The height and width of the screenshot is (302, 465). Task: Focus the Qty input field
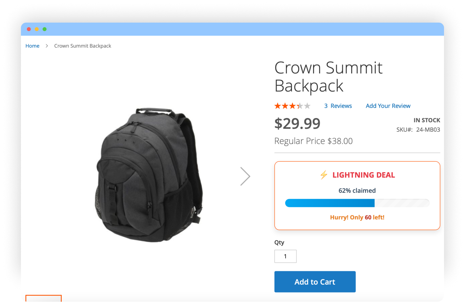(285, 256)
